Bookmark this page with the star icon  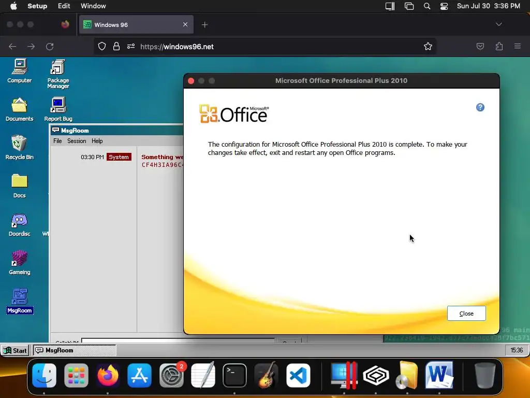coord(428,46)
